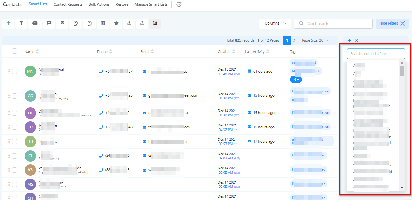Click the Hide Filters button
The width and height of the screenshot is (412, 200).
tap(392, 24)
